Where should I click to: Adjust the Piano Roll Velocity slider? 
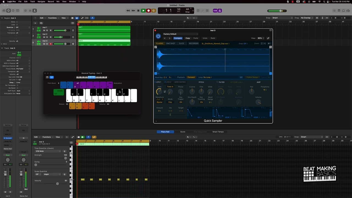point(57,184)
